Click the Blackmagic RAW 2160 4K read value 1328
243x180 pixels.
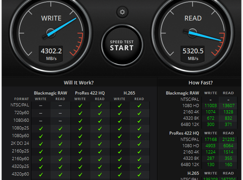click(x=228, y=112)
